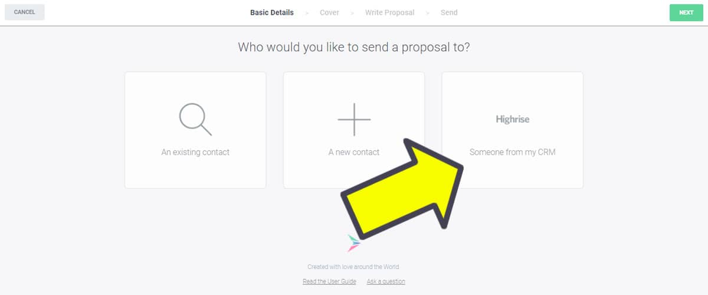The height and width of the screenshot is (295, 708).
Task: Go to the Basic Details step
Action: 271,12
